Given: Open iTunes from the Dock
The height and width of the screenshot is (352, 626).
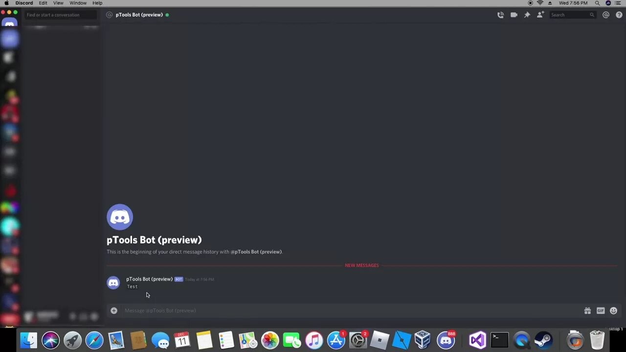Looking at the screenshot, I should tap(314, 340).
